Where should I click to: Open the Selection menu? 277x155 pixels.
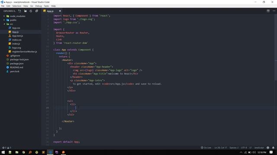[x=16, y=6]
